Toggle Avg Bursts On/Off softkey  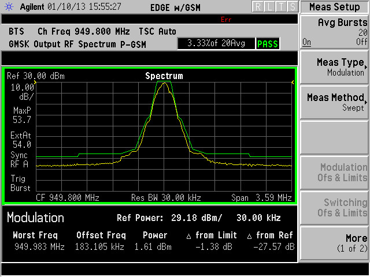[x=334, y=32]
